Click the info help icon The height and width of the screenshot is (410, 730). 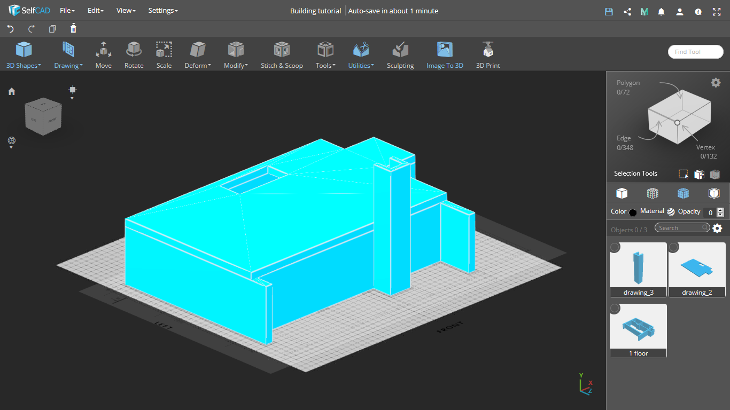click(x=698, y=11)
